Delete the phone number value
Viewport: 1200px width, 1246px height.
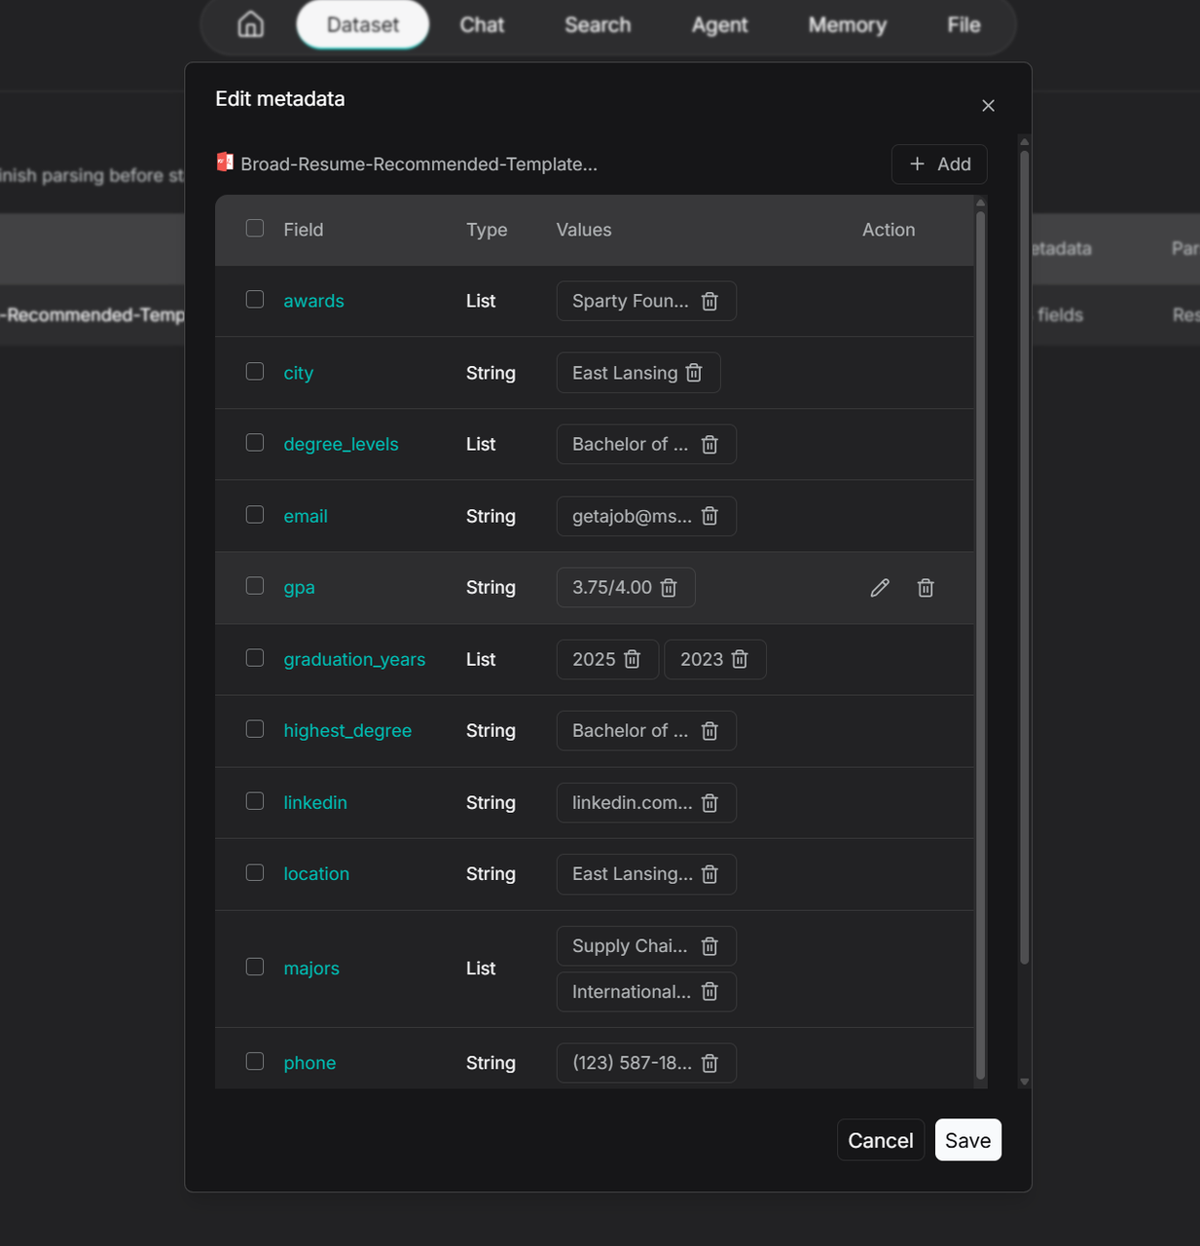click(709, 1064)
